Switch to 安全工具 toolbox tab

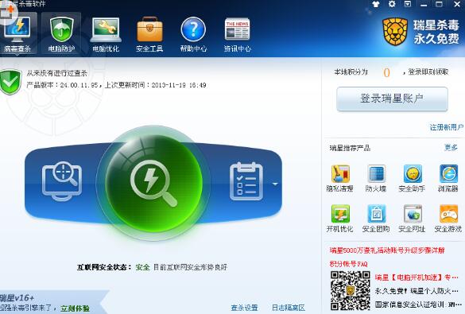pyautogui.click(x=149, y=34)
